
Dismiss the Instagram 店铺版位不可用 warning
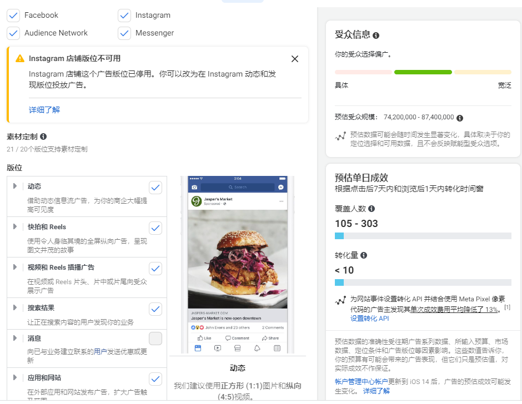pos(295,59)
